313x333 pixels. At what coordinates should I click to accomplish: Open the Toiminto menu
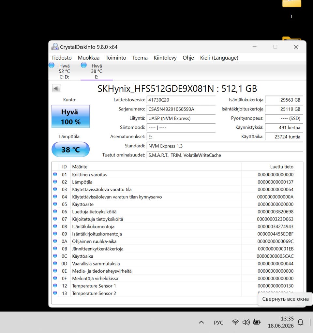116,58
